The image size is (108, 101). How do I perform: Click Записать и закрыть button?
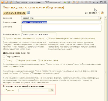15,13
